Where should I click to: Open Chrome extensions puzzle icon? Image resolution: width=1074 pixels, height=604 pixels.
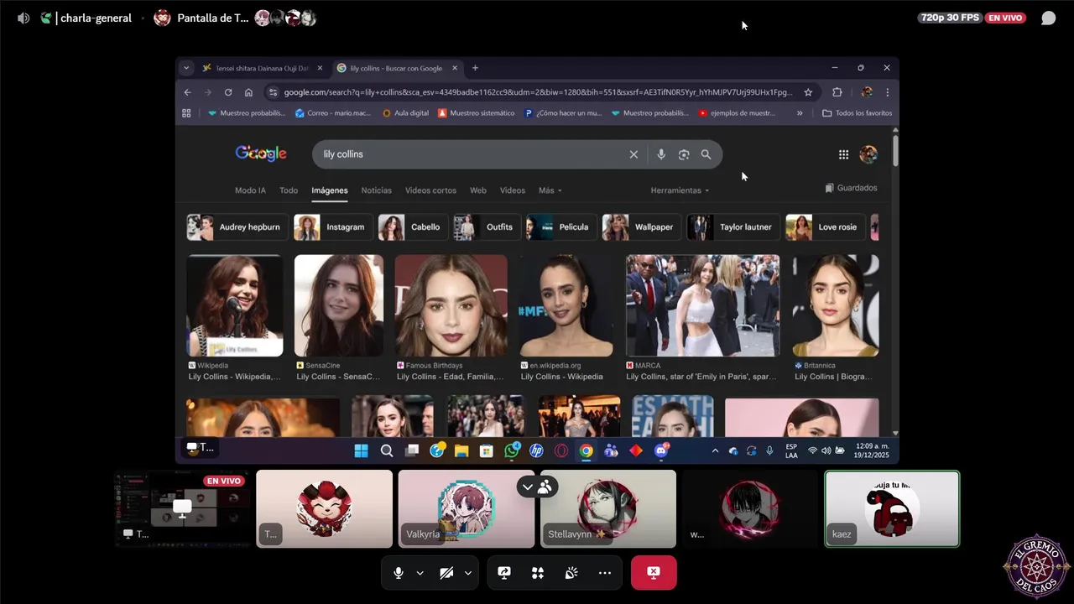pyautogui.click(x=837, y=92)
